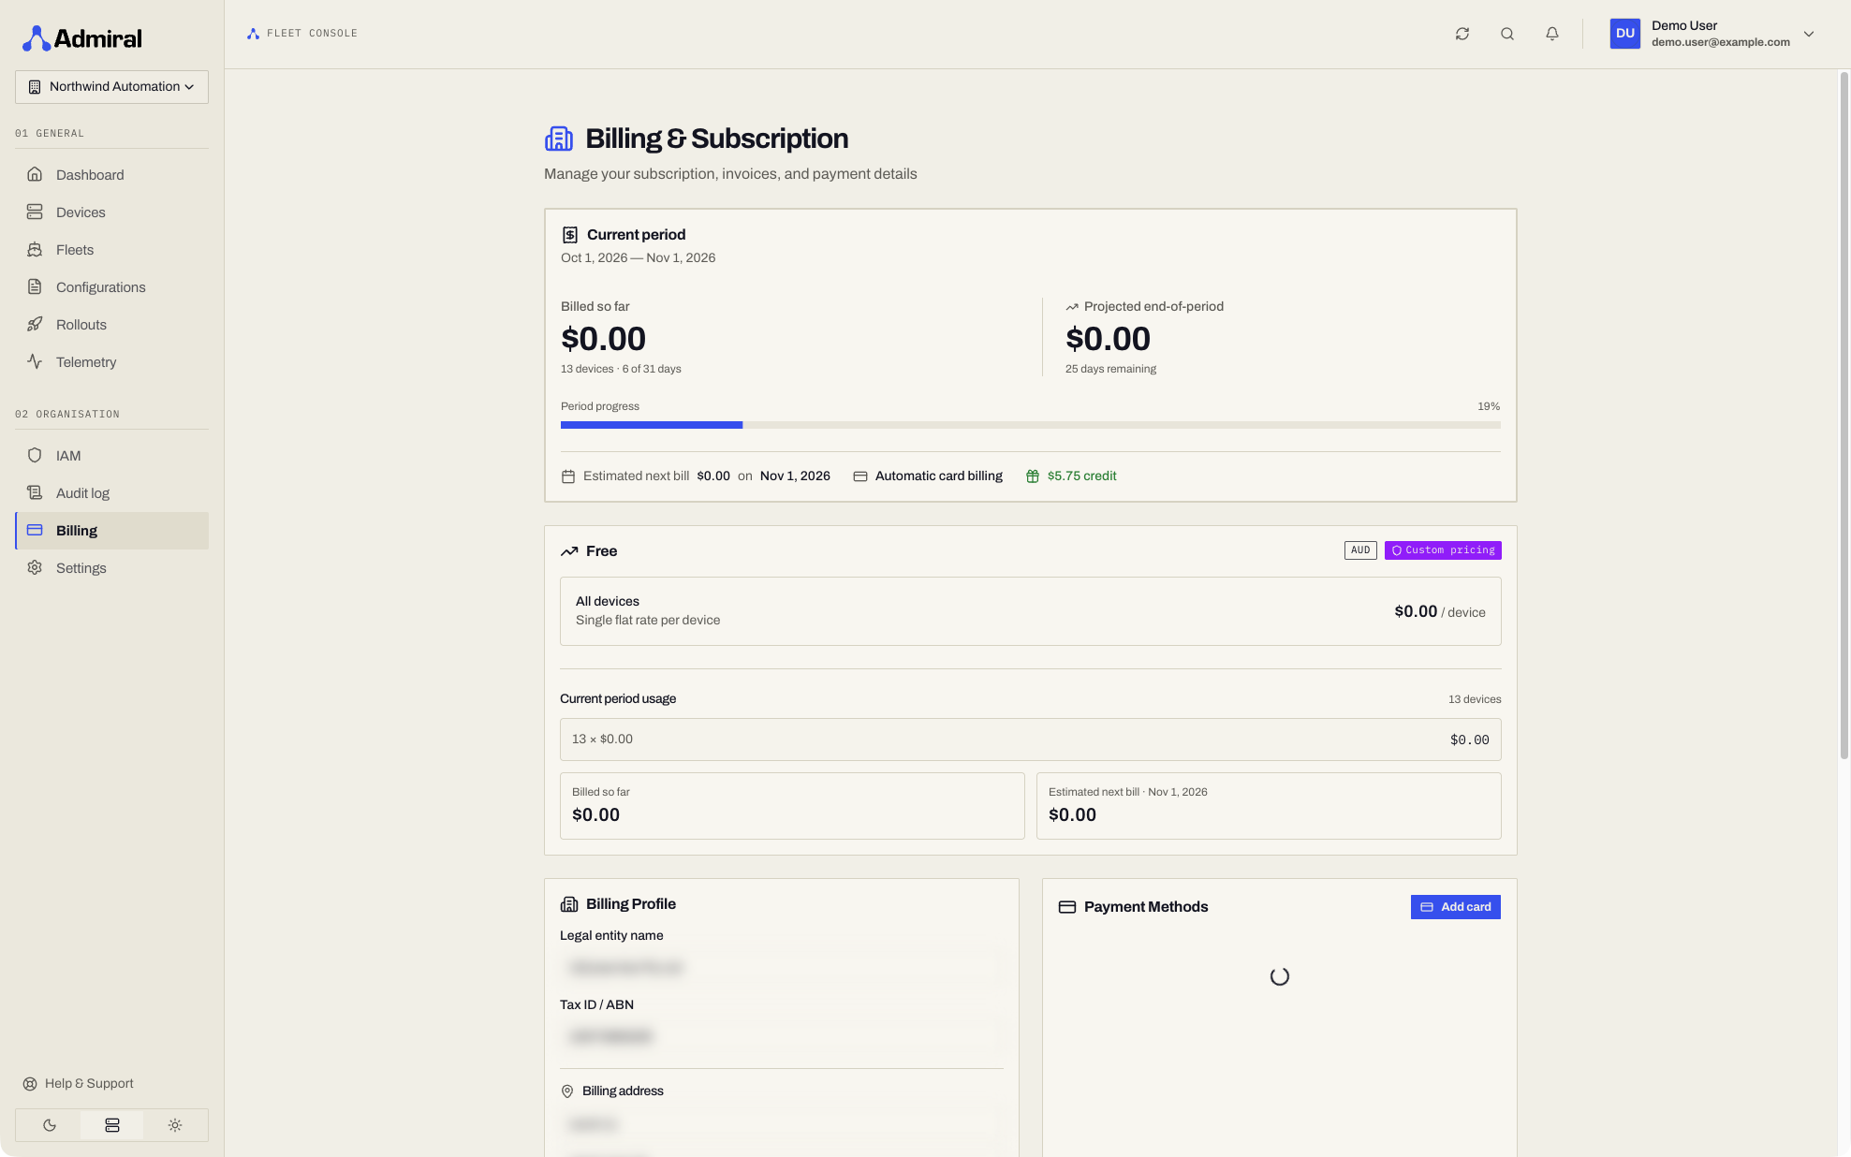
Task: Click the All devices rate row
Action: pos(1030,611)
